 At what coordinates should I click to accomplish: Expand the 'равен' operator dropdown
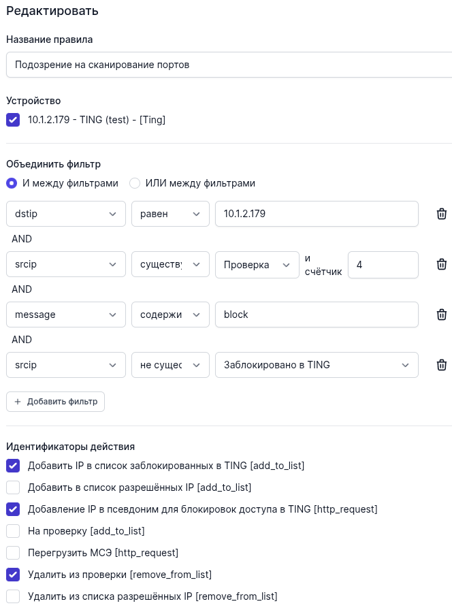tap(169, 214)
